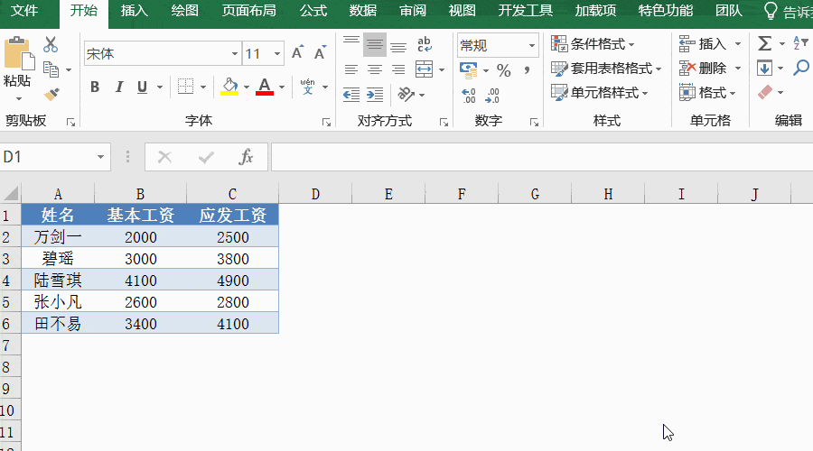The image size is (813, 451).
Task: Click the accounting number format icon
Action: point(469,69)
